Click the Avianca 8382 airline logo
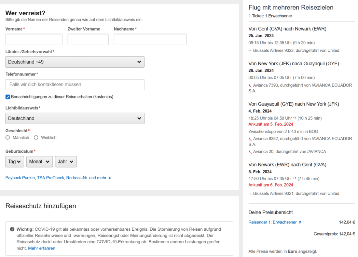 (x=250, y=139)
